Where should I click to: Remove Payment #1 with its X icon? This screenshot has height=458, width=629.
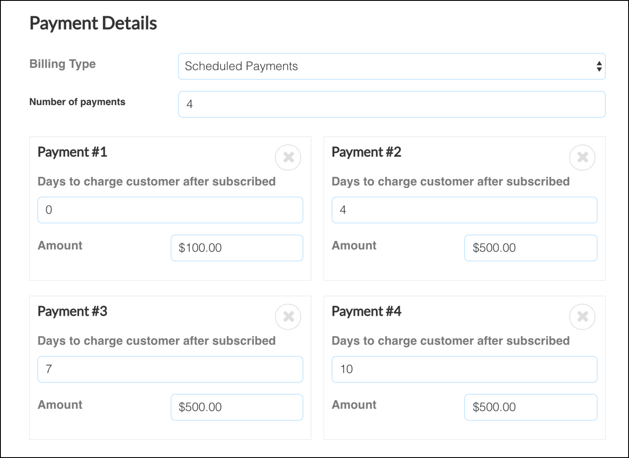pos(288,158)
